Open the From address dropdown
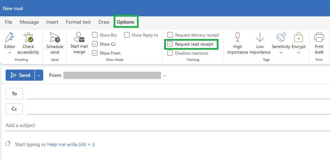Screen dimensions: 330x160 point(164,75)
